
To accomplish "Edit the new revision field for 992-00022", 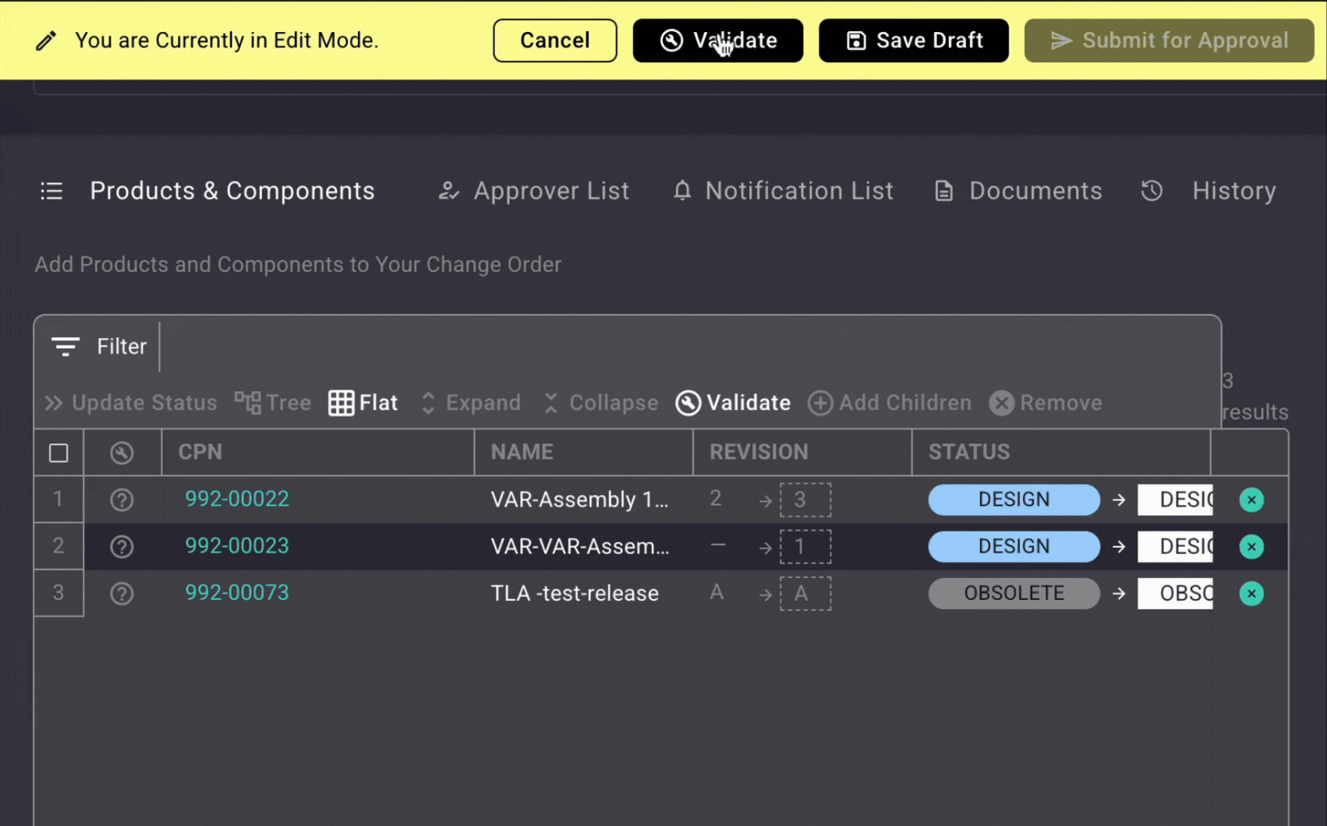I will (x=805, y=499).
